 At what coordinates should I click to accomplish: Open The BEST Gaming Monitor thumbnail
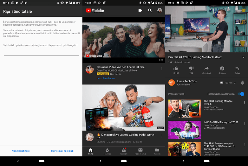pyautogui.click(x=185, y=108)
